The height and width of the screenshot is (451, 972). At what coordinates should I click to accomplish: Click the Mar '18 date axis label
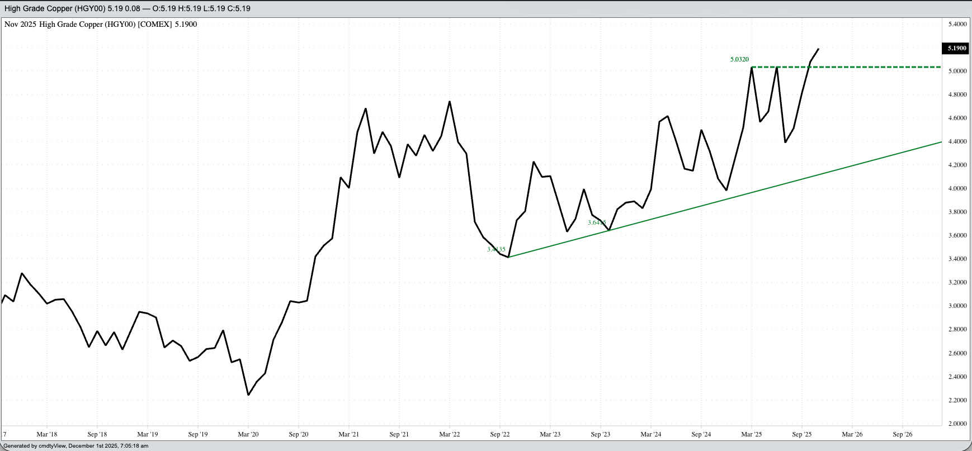tap(46, 434)
